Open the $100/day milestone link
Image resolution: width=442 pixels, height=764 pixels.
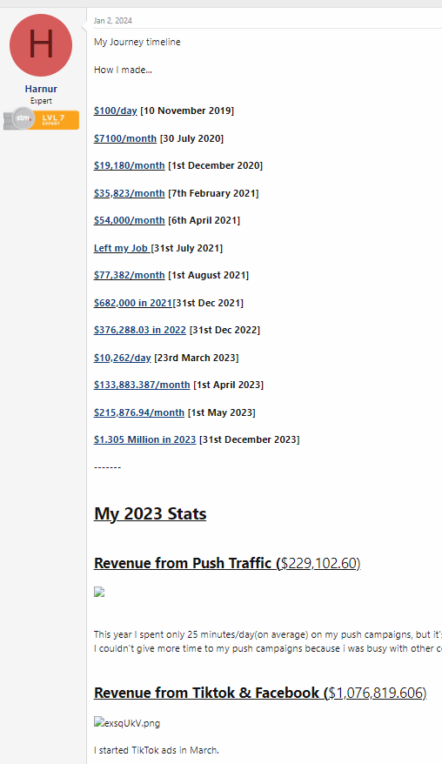(x=116, y=111)
